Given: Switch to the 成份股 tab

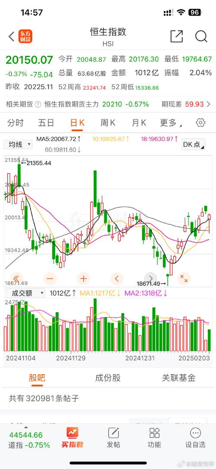Looking at the screenshot, I should (x=108, y=378).
